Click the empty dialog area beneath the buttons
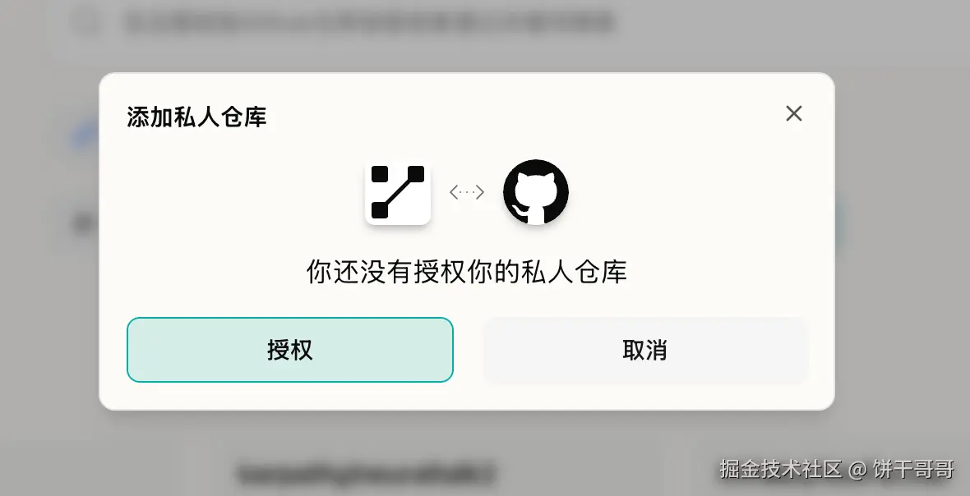 [467, 395]
